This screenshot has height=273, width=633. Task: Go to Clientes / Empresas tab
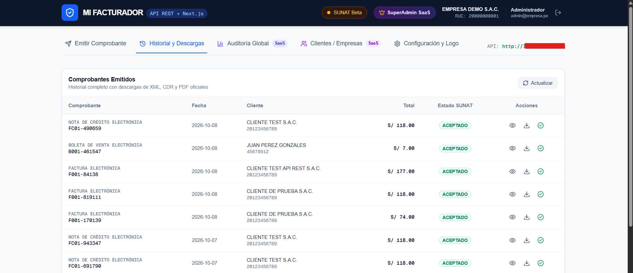(340, 43)
